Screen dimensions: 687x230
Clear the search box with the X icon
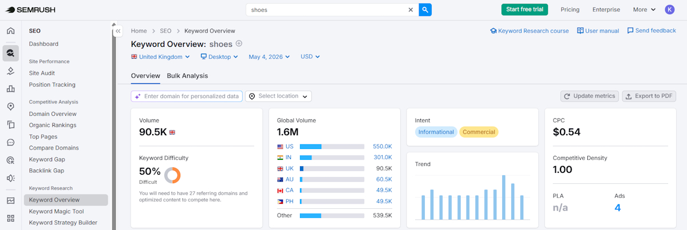point(410,10)
